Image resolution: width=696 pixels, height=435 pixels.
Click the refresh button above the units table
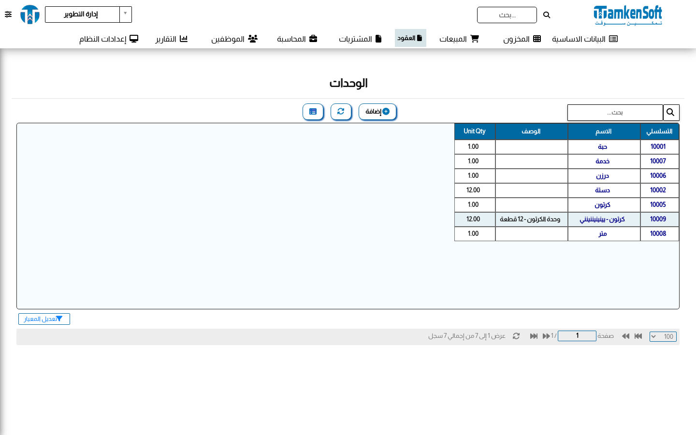[x=341, y=112]
